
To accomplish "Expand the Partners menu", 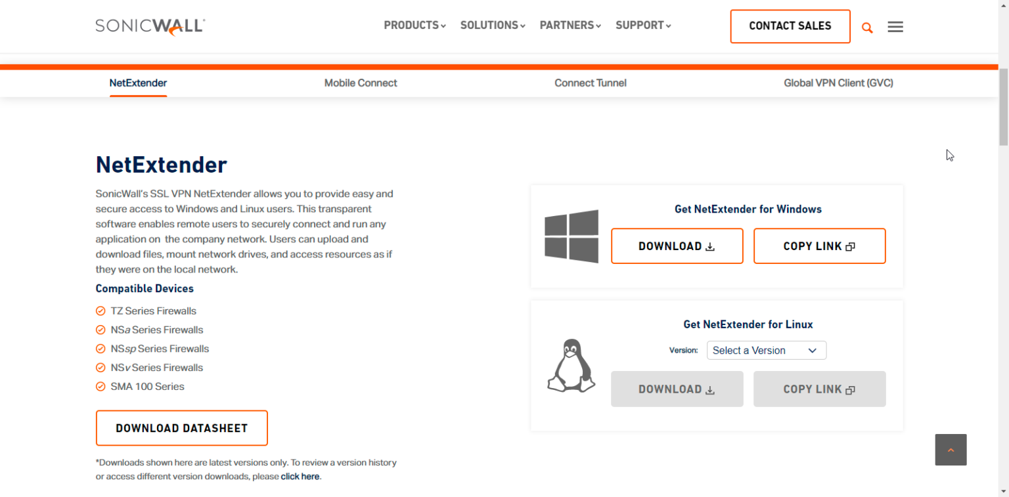I will pyautogui.click(x=570, y=26).
